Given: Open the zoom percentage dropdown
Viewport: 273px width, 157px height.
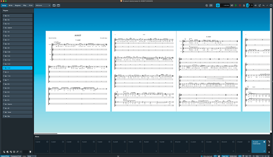Looking at the screenshot, I should point(260,156).
